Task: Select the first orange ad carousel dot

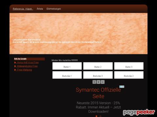Action: coord(96,116)
